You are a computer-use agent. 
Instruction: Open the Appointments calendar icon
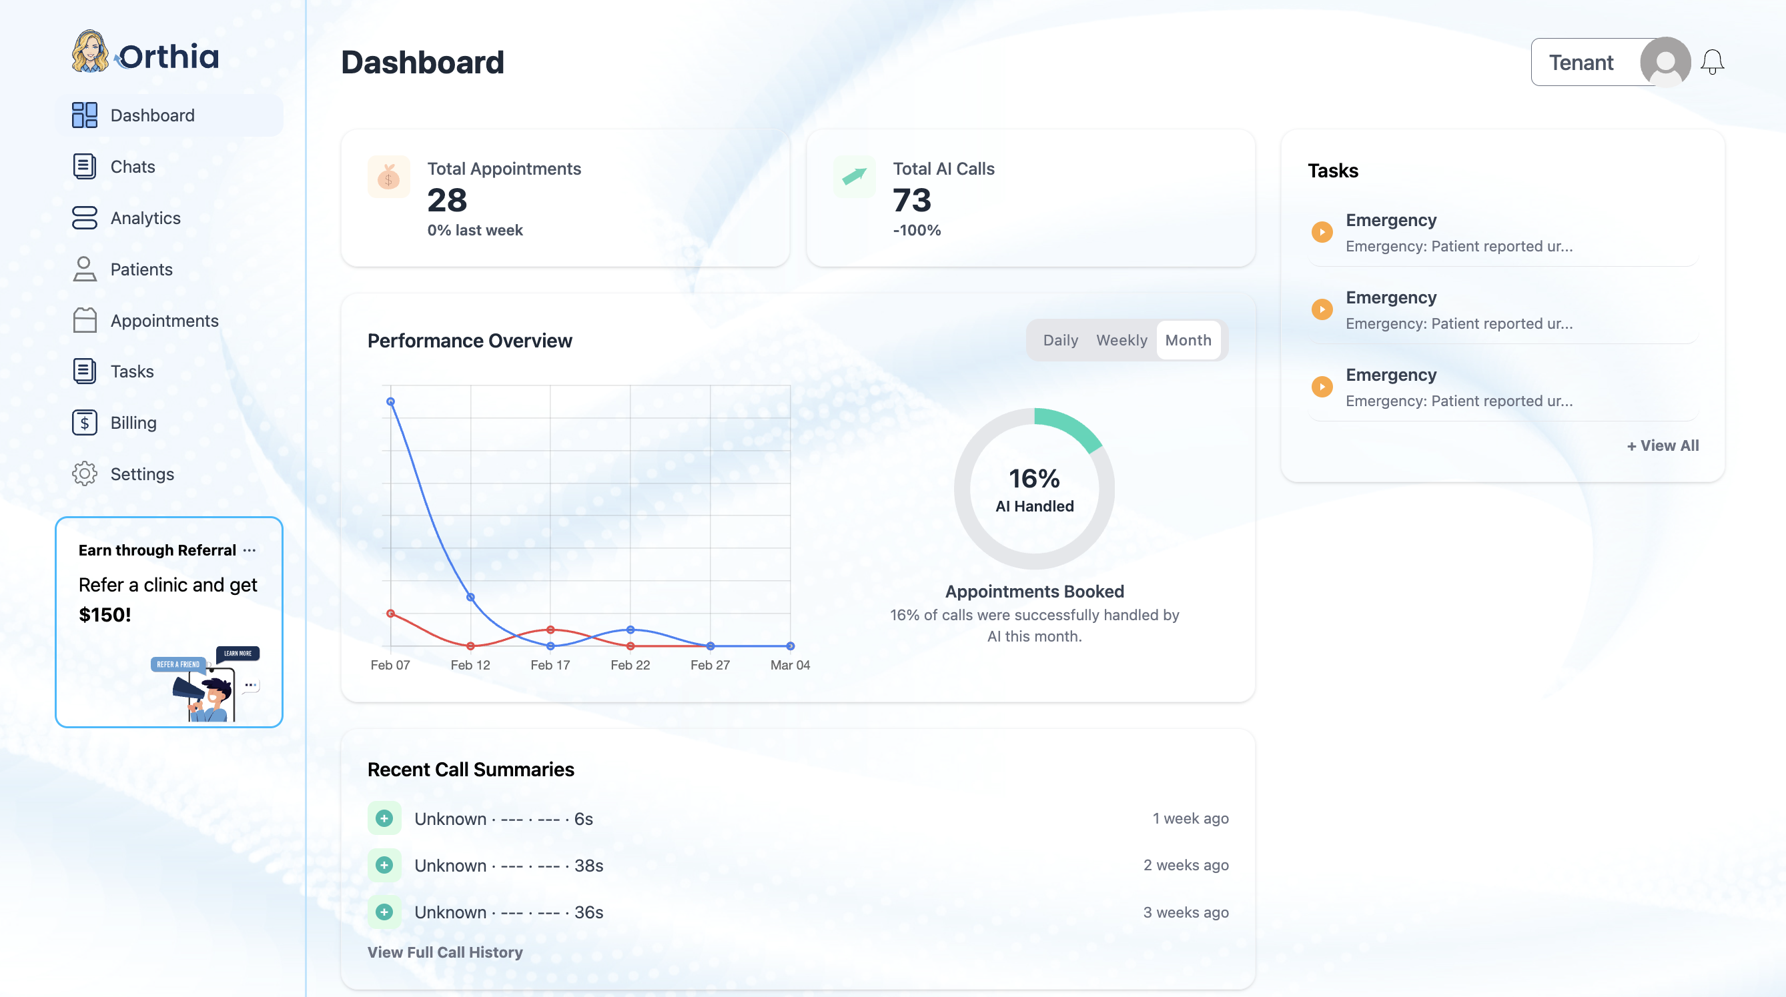[85, 320]
